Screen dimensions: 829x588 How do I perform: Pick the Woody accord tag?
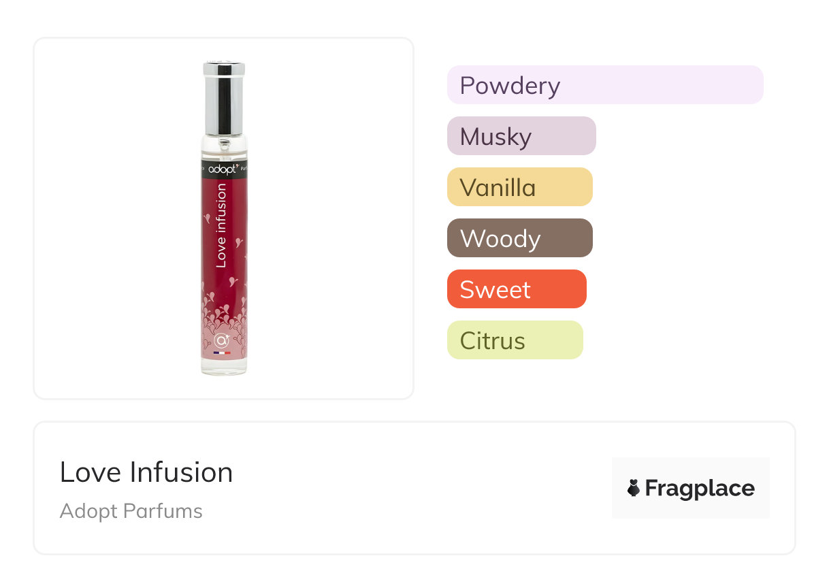519,238
